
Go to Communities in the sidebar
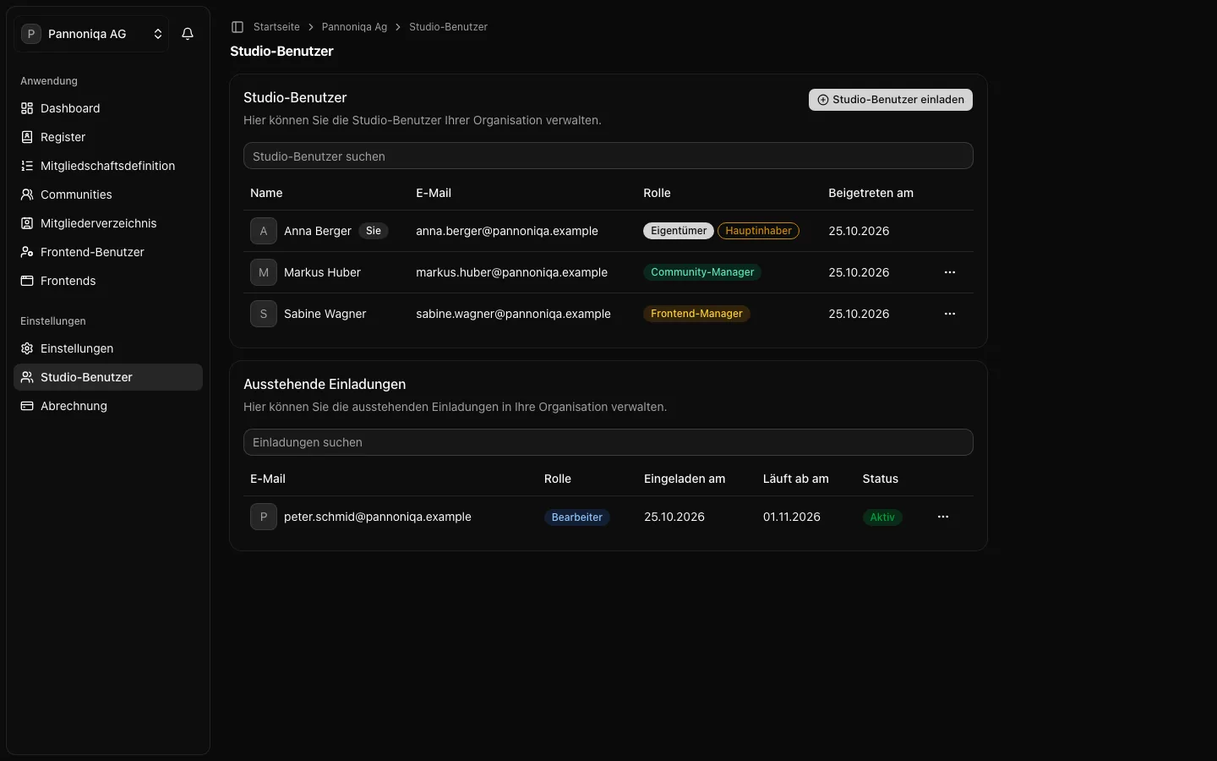pyautogui.click(x=108, y=194)
